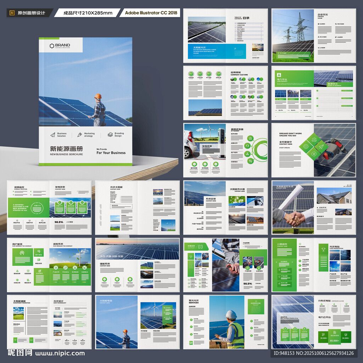Click the orange Ai icon in the header
The image size is (363, 363).
click(12, 13)
